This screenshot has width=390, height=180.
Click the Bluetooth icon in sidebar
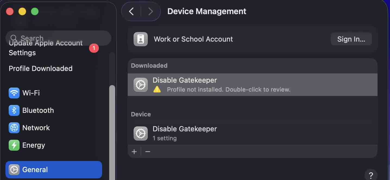click(x=14, y=110)
